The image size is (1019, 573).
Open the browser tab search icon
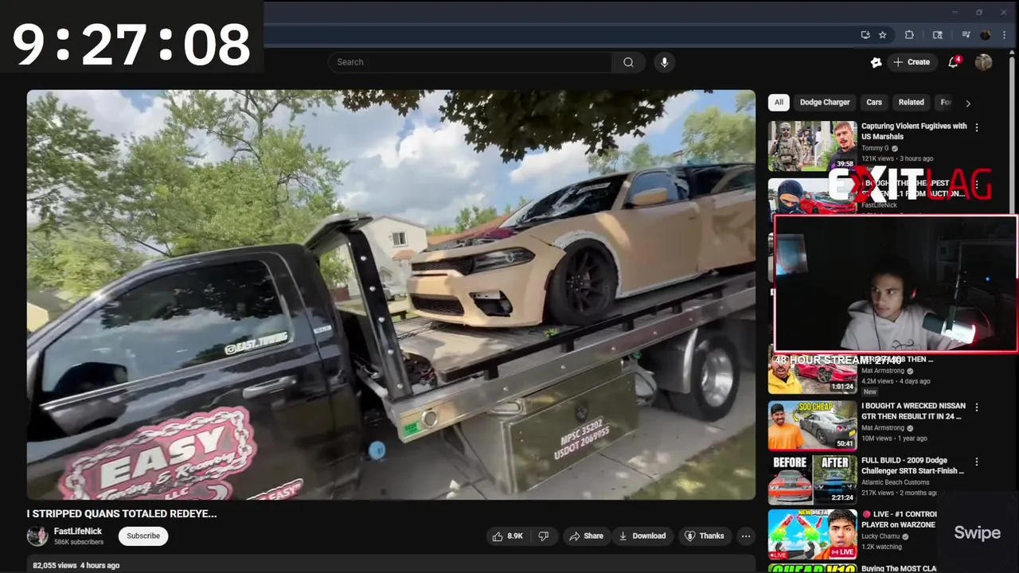pos(938,35)
